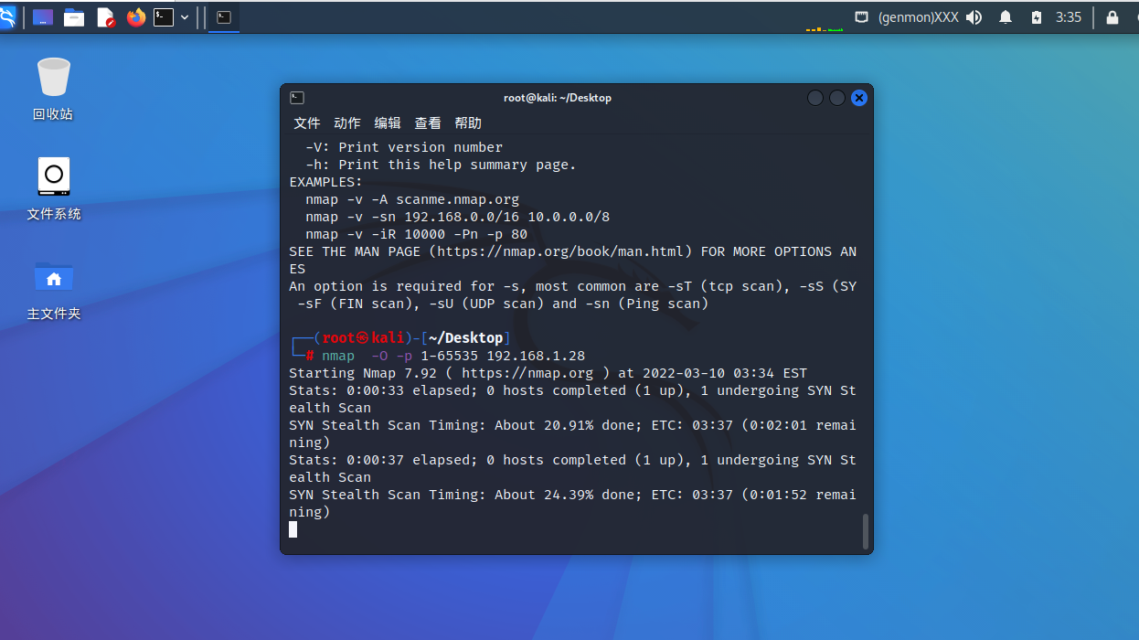Click the port range "1-65535" in the command
Viewport: 1139px width, 640px height.
450,356
